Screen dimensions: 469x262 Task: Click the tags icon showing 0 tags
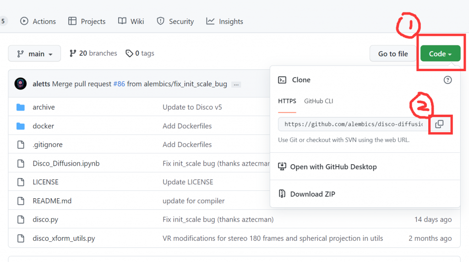[130, 54]
